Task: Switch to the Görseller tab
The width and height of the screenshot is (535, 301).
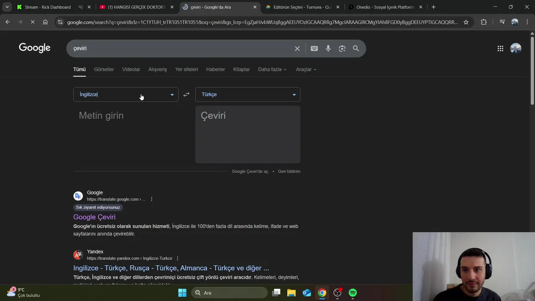Action: [104, 69]
